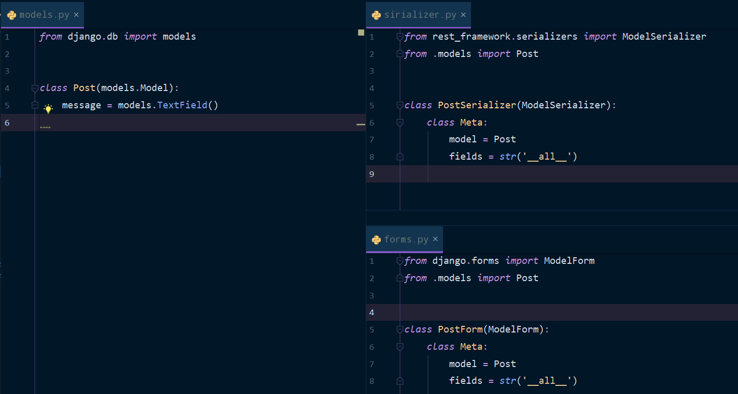Click line number 6 in models.py gutter
The height and width of the screenshot is (394, 738).
(x=7, y=123)
